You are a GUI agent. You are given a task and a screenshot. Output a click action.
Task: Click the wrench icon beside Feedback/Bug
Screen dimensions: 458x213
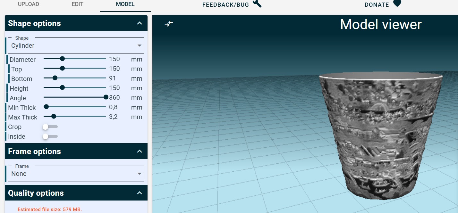257,4
